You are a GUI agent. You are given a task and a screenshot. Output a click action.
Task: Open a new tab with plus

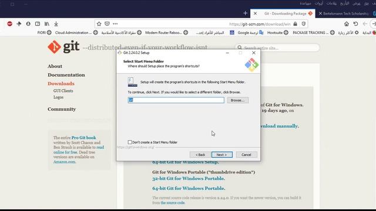pos(245,13)
